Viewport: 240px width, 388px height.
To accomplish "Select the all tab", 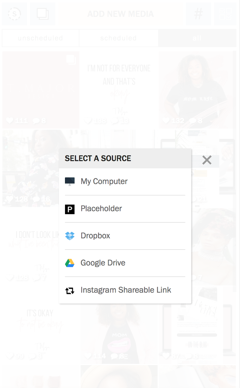I will (x=197, y=38).
